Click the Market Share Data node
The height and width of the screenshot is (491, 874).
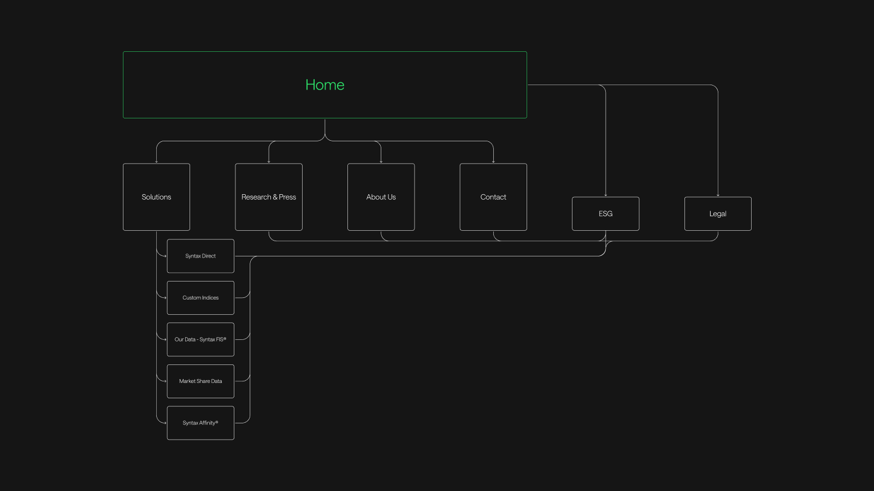click(200, 381)
